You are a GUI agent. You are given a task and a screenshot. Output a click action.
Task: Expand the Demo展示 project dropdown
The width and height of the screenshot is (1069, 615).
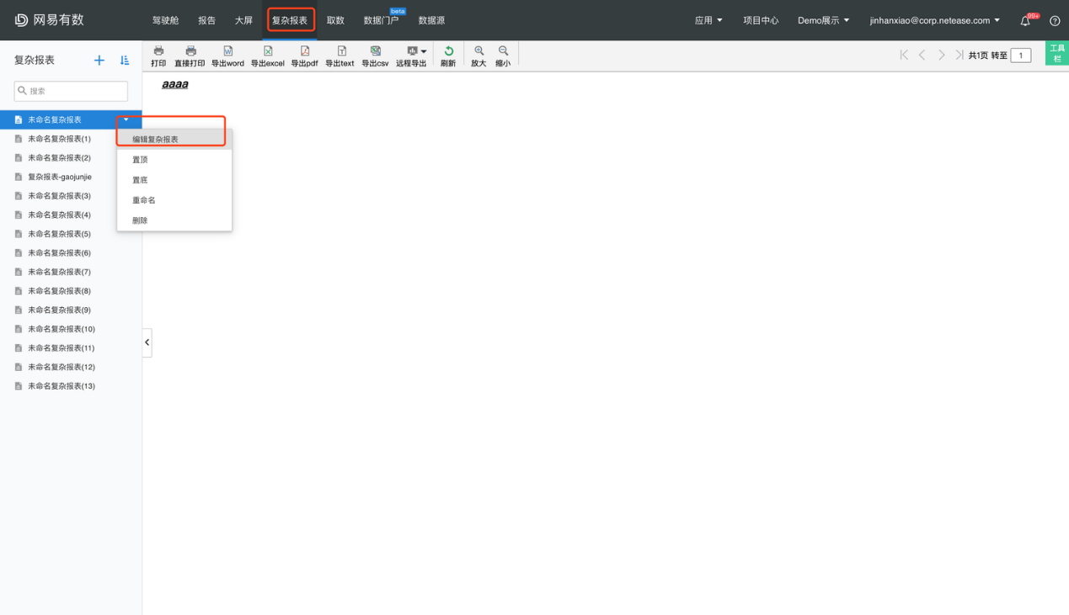pyautogui.click(x=823, y=20)
